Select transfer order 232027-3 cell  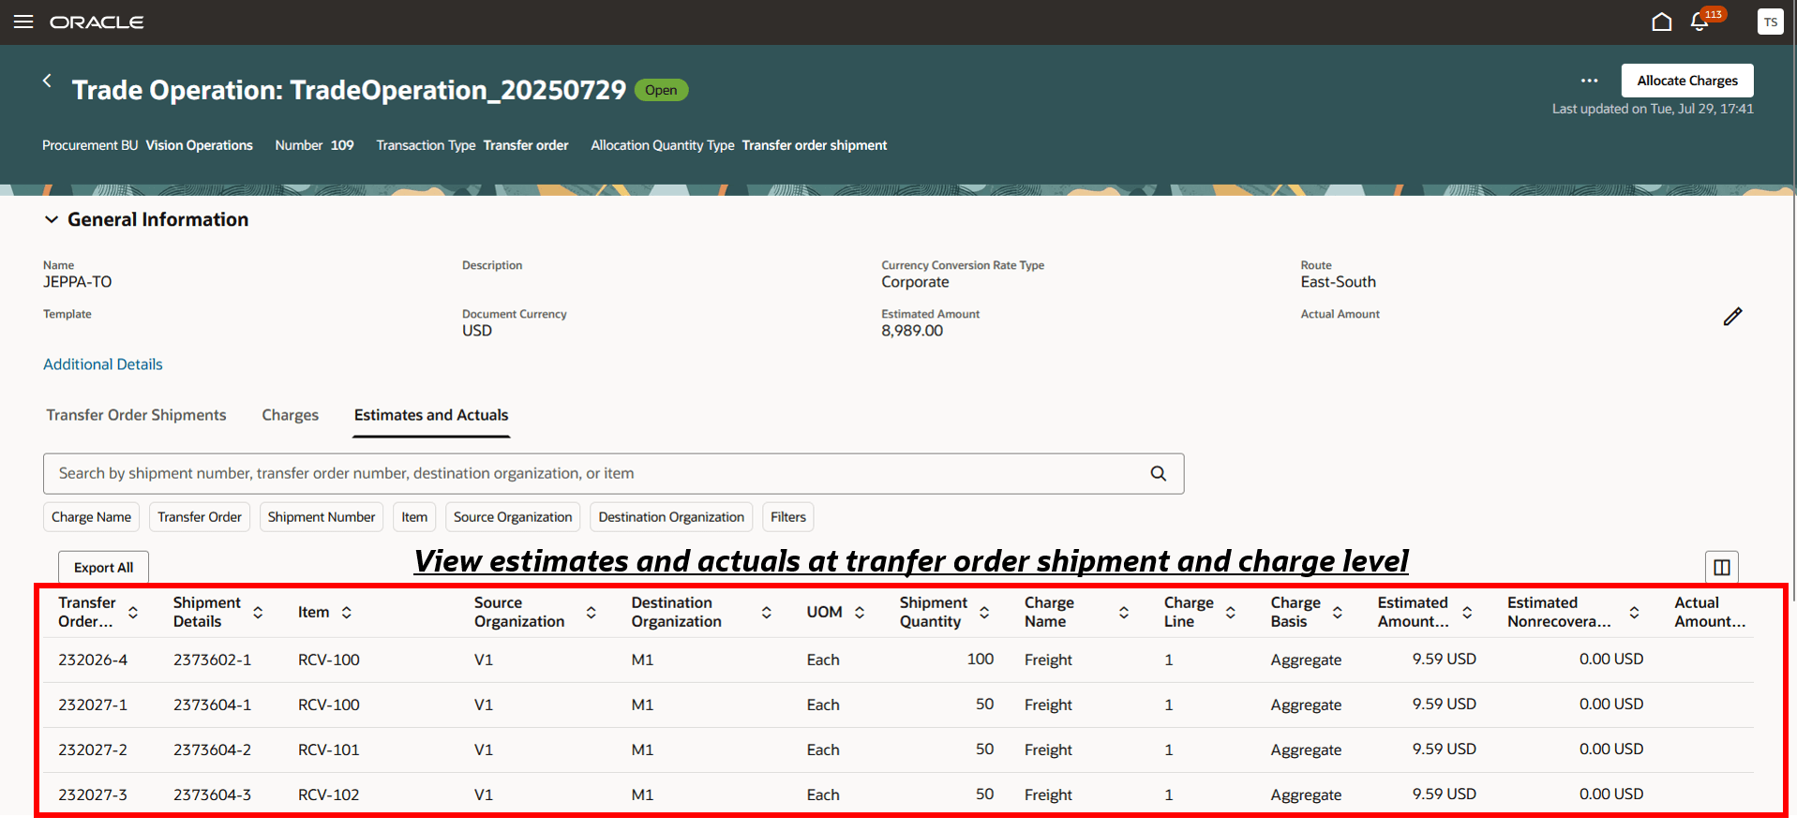click(x=93, y=795)
